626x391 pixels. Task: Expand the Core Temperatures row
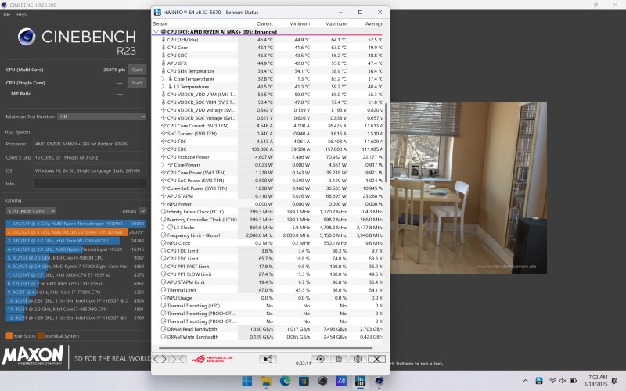[163, 79]
